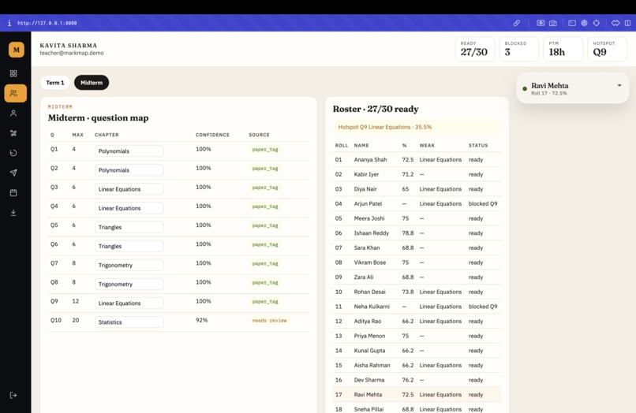
Task: Select the class roster people icon
Action: 16,93
